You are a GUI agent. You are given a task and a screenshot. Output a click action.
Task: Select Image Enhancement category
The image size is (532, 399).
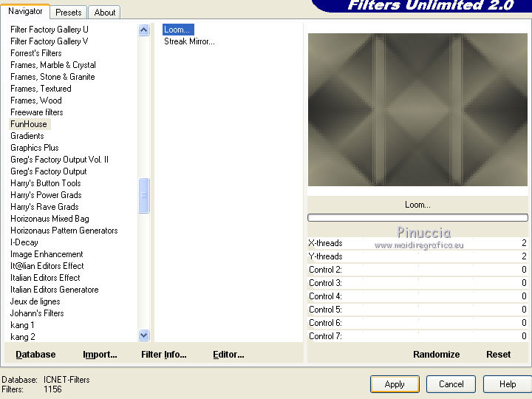pyautogui.click(x=47, y=254)
